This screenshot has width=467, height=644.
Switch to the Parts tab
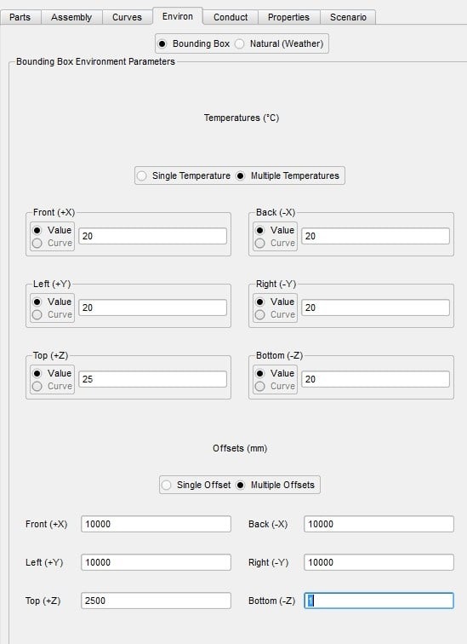20,17
